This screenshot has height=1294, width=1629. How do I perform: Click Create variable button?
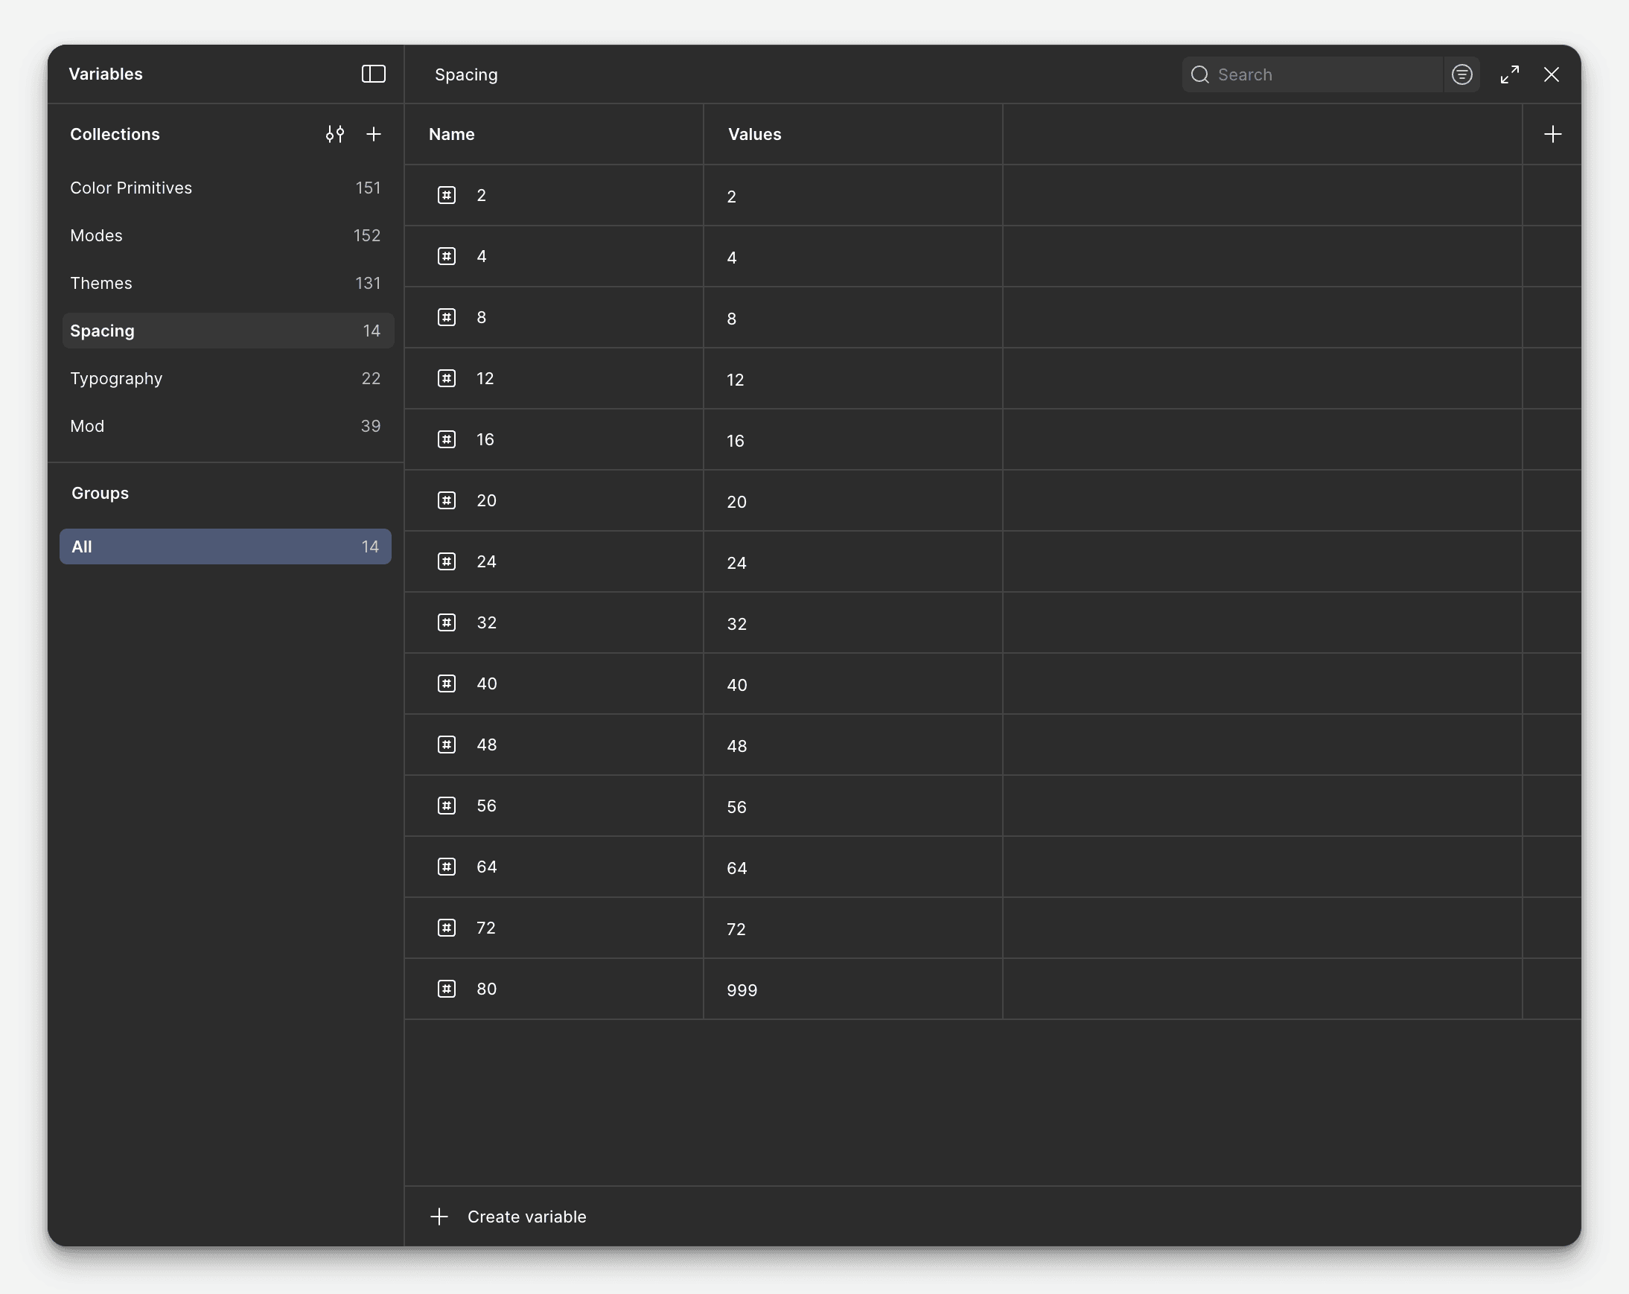pos(526,1217)
